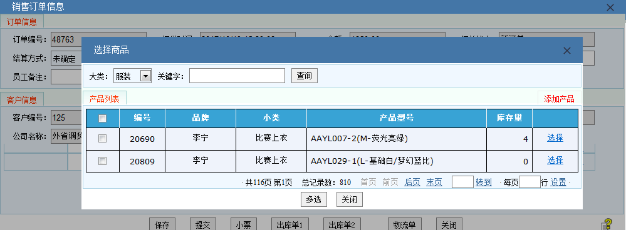This screenshot has width=626, height=230.
Task: Click the 物流单 logistics button
Action: 404,224
